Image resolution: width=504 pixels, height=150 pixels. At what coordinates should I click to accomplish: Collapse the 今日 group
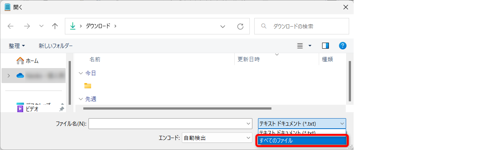pos(81,73)
